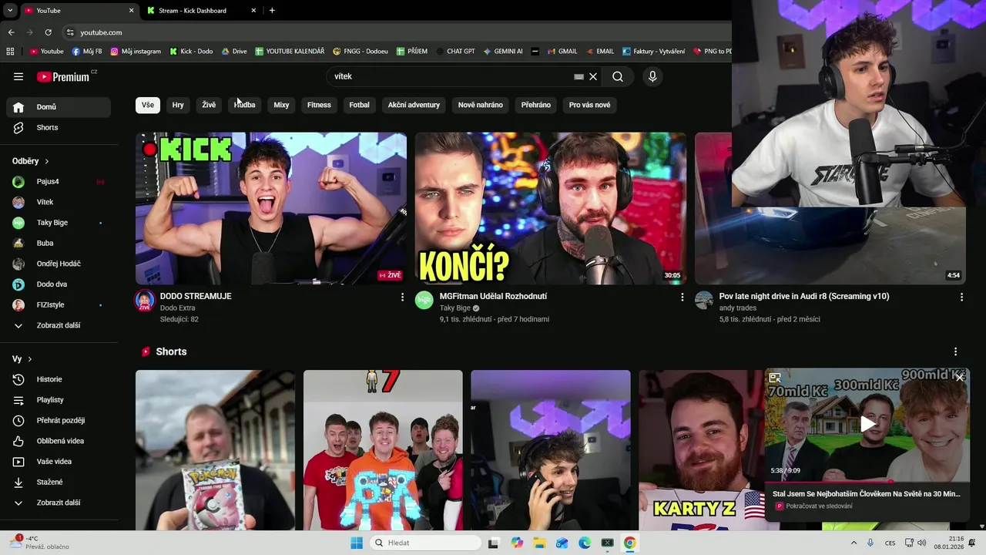
Task: Show hidden system tray icons
Action: (854, 543)
